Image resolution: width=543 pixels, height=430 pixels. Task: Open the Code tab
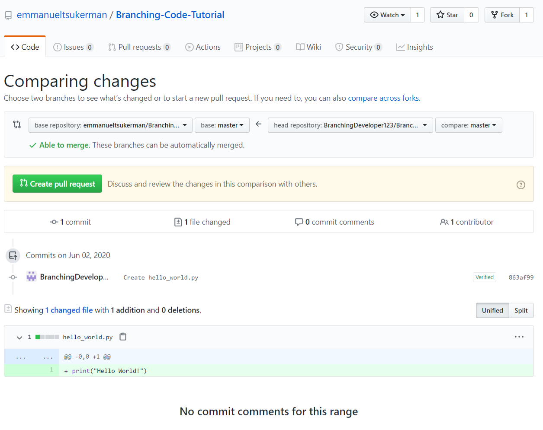pos(25,47)
